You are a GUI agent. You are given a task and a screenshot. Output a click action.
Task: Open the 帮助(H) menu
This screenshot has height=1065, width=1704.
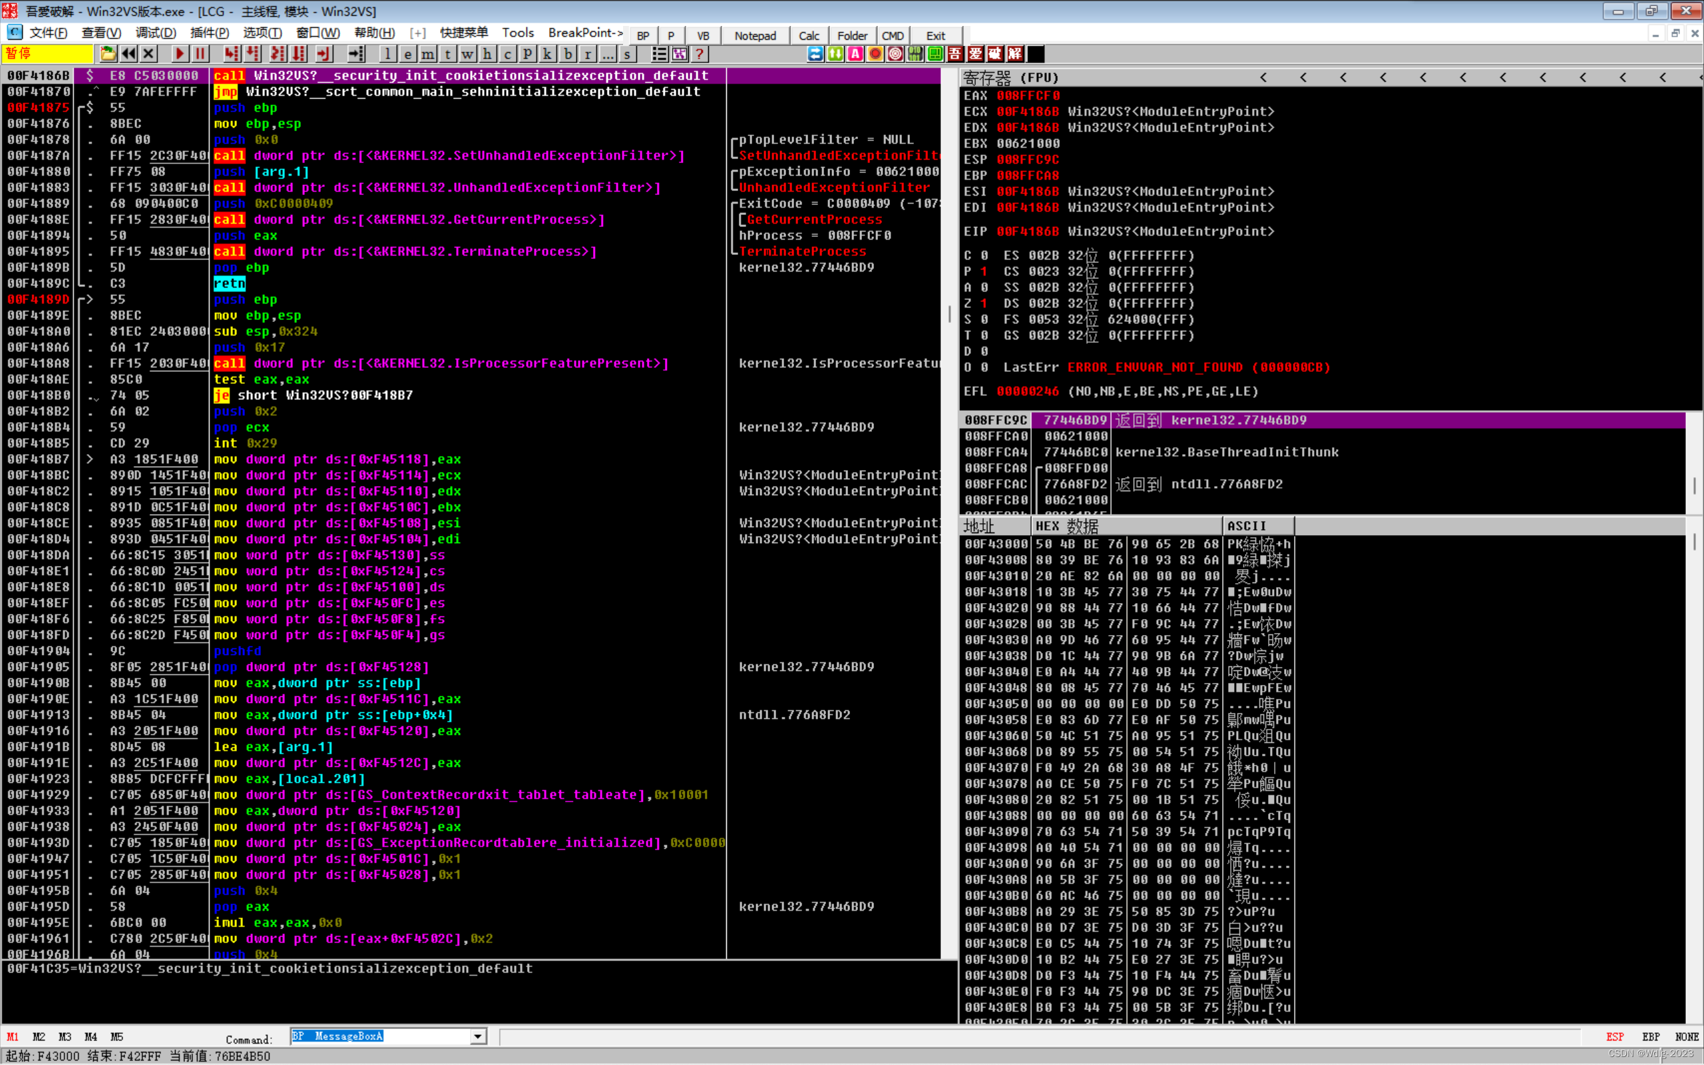(375, 33)
